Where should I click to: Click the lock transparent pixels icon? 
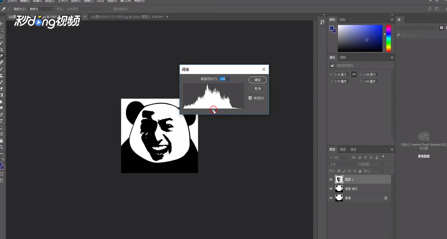coord(339,171)
